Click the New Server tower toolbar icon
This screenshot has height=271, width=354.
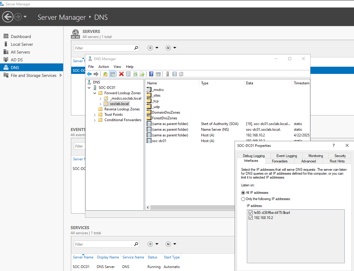coord(168,74)
